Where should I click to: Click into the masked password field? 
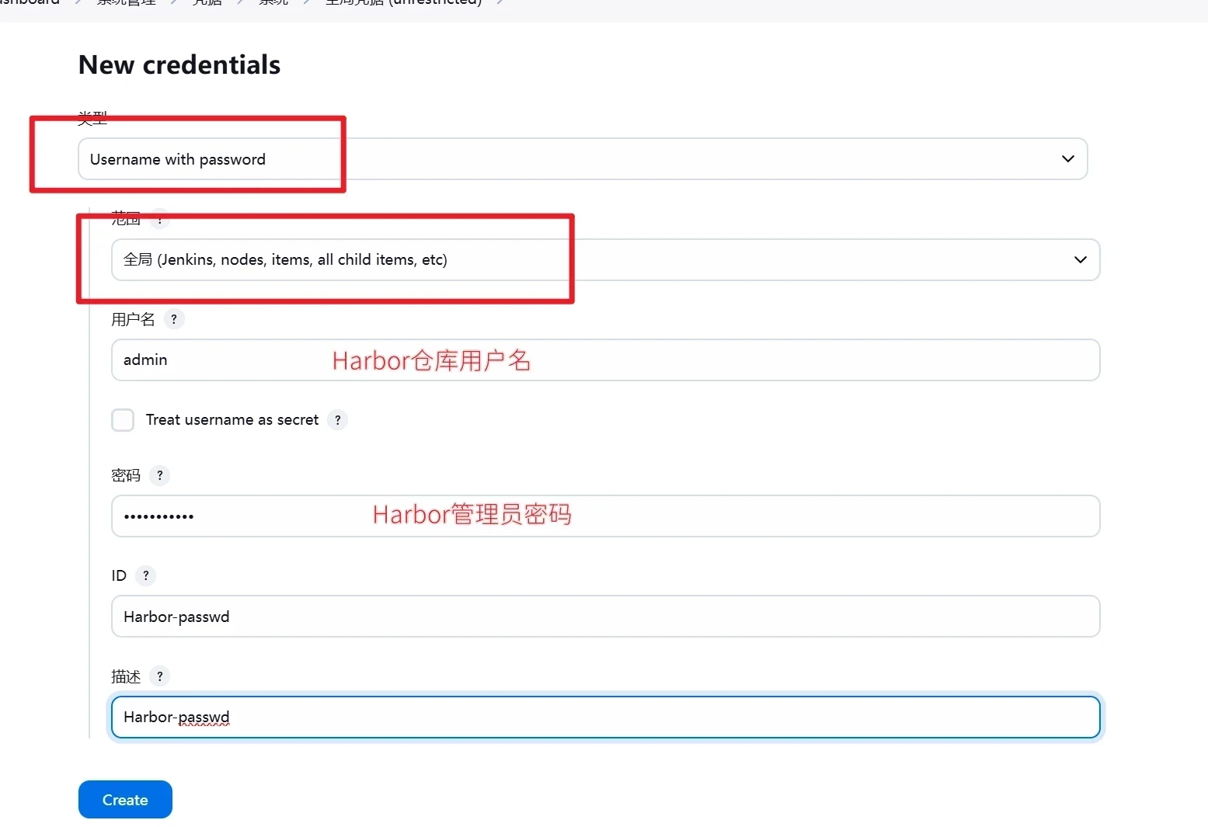pyautogui.click(x=604, y=516)
